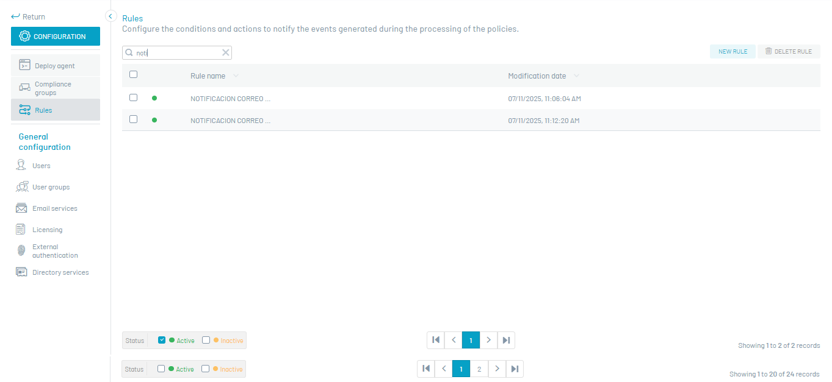Tick the checkbox for the 11:06:04 AM rule

133,97
